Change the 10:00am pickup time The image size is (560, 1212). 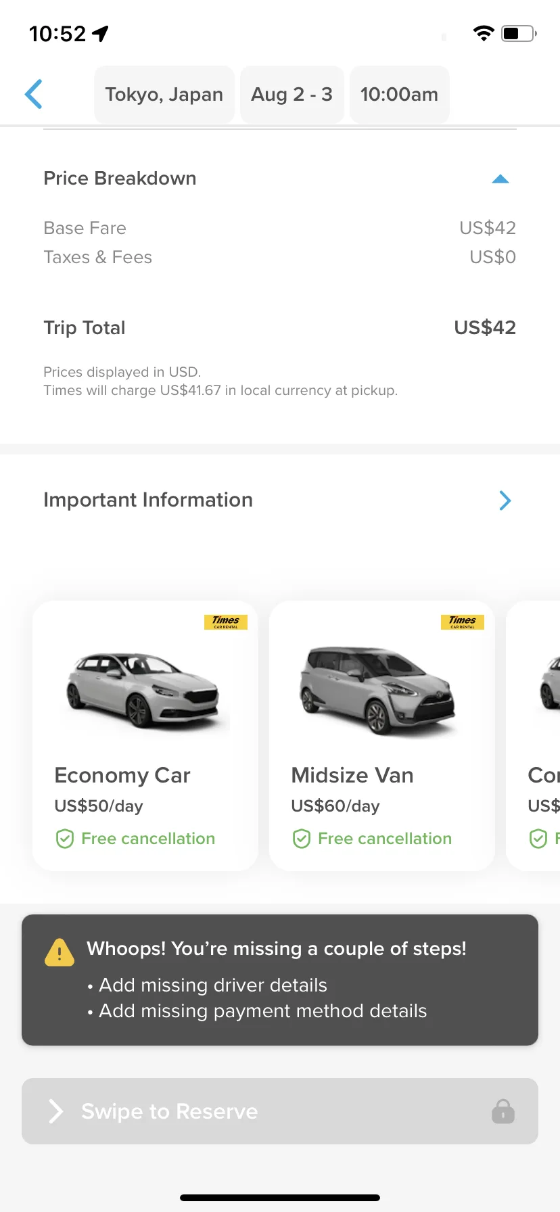tap(400, 95)
